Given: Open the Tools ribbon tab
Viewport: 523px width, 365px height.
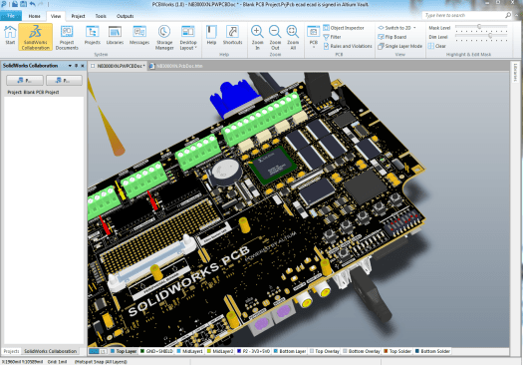Looking at the screenshot, I should (101, 16).
